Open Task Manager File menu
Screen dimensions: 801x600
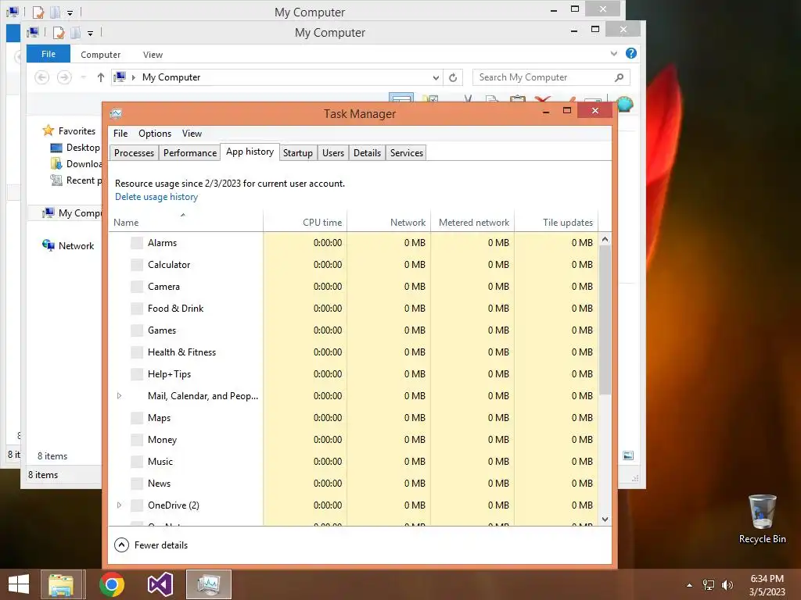(120, 133)
